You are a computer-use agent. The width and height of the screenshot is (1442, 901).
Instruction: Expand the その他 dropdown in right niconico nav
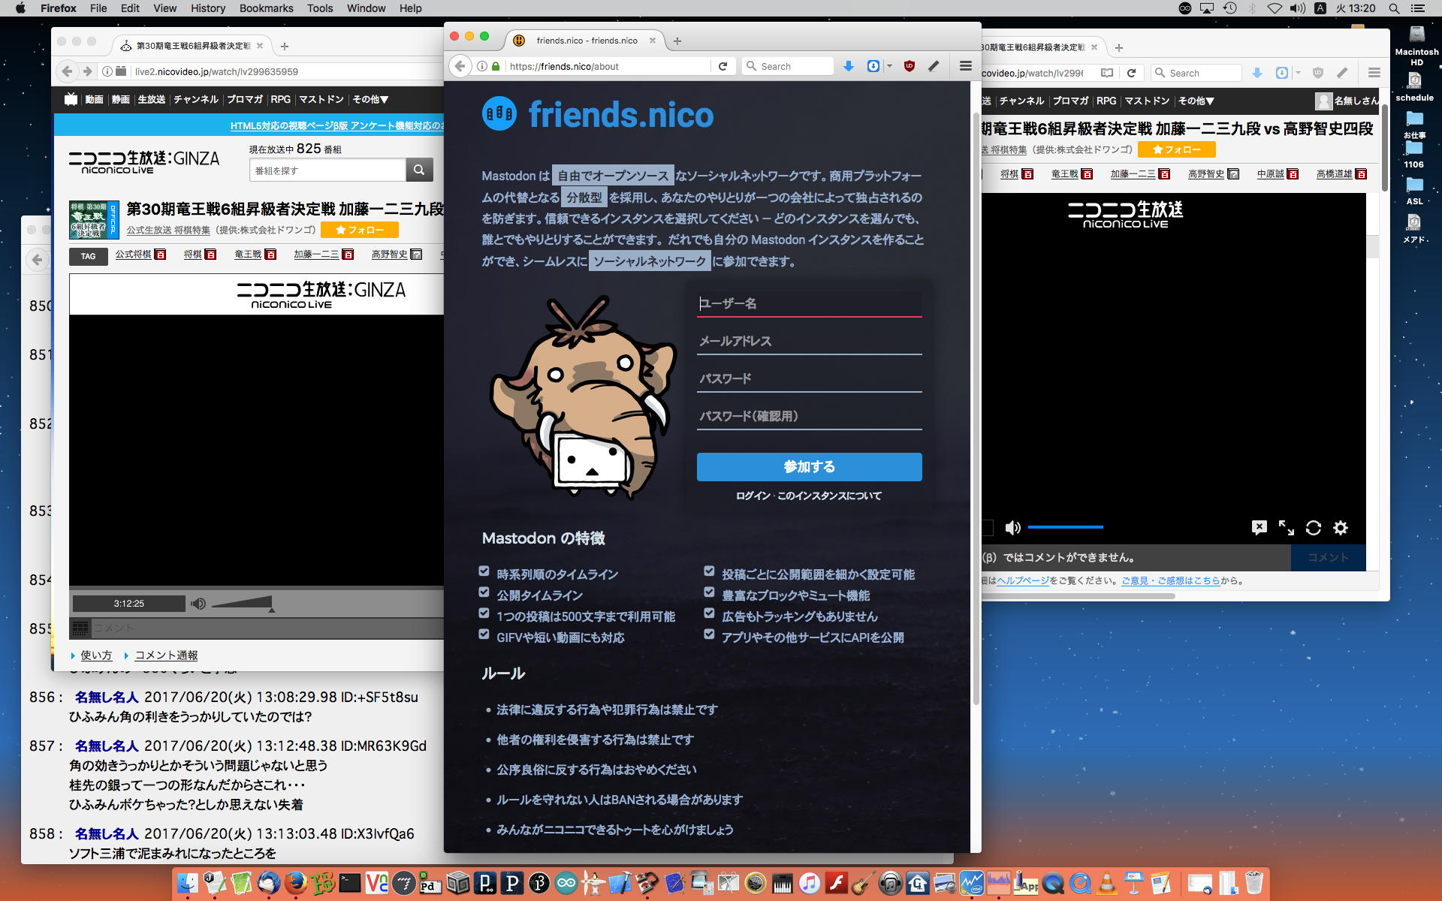pos(1196,101)
